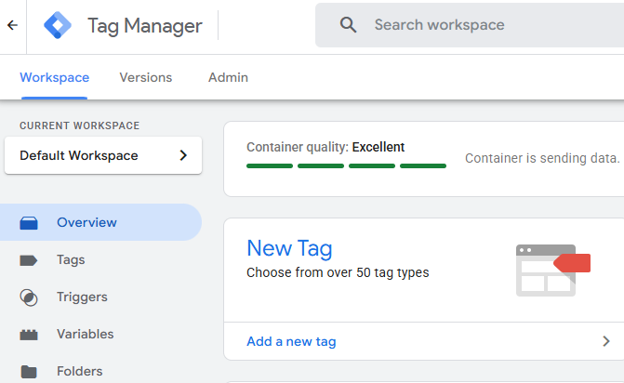Open the Workspace tab
Viewport: 624px width, 383px height.
tap(55, 77)
